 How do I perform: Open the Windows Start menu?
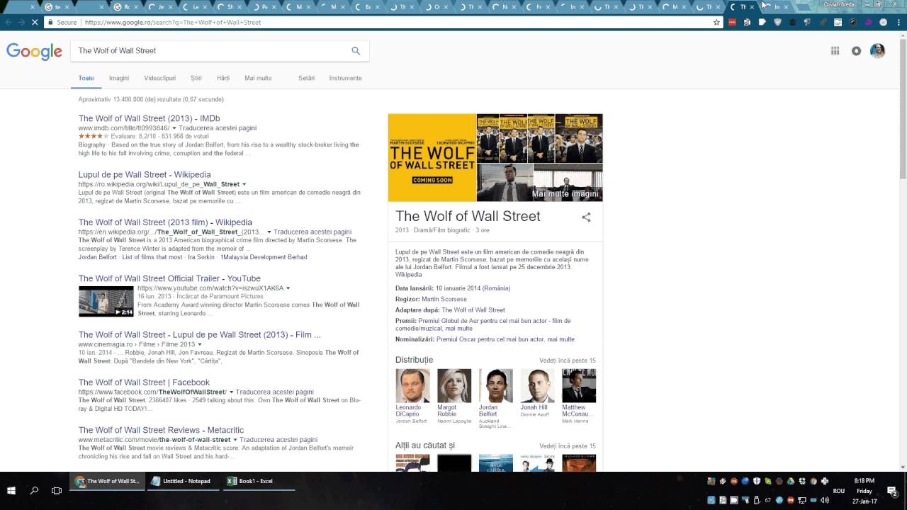click(x=11, y=490)
